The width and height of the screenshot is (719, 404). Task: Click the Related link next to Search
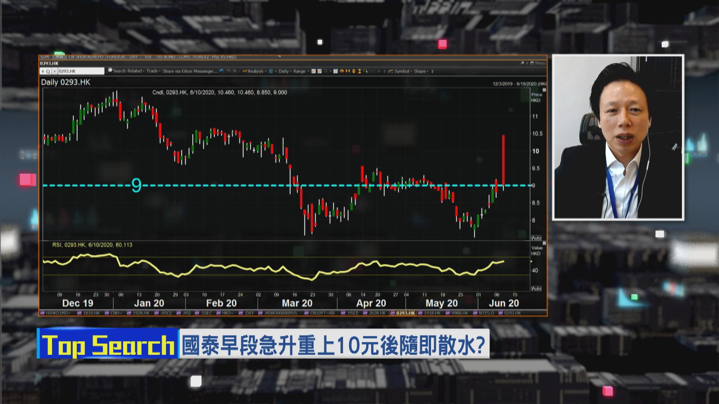coord(134,71)
